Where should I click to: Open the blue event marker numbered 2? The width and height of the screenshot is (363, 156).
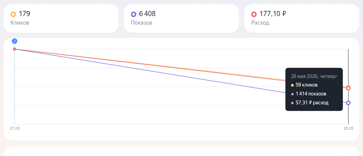pos(15,41)
